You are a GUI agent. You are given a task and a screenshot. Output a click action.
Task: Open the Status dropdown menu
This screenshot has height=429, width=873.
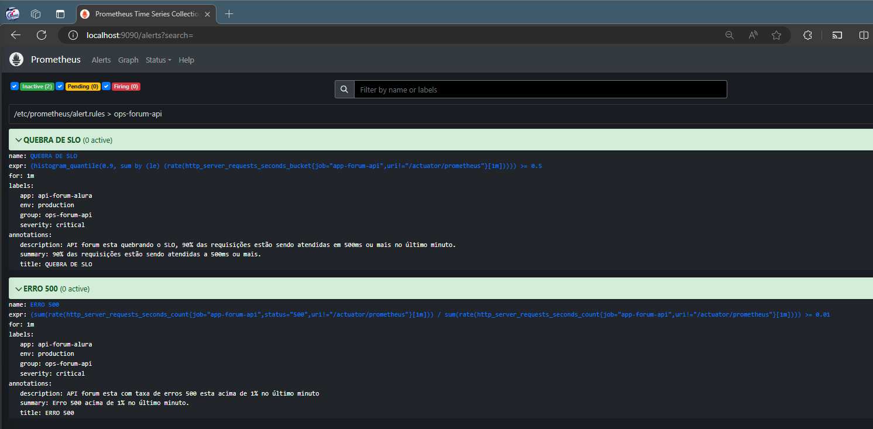tap(158, 60)
